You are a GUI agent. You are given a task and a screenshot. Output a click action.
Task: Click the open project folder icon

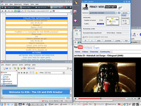coord(6,68)
